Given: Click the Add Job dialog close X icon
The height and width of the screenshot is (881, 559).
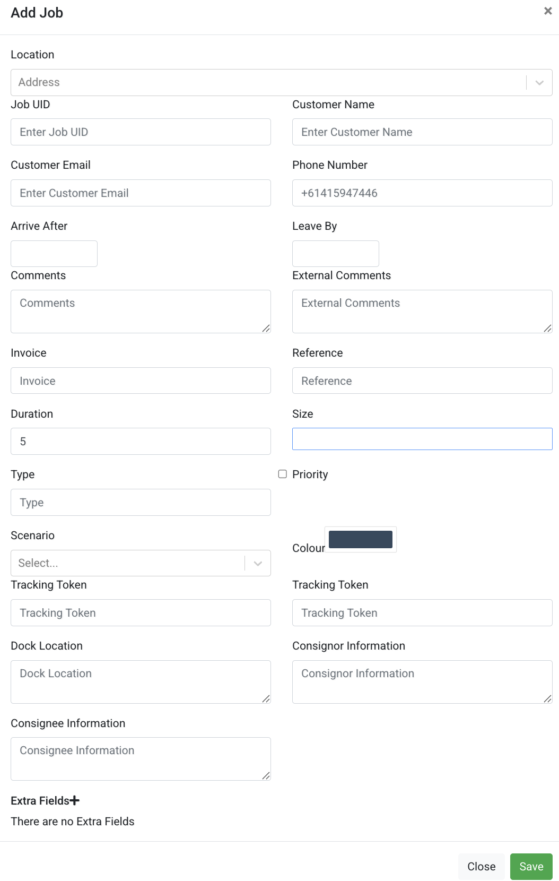Looking at the screenshot, I should pyautogui.click(x=547, y=11).
